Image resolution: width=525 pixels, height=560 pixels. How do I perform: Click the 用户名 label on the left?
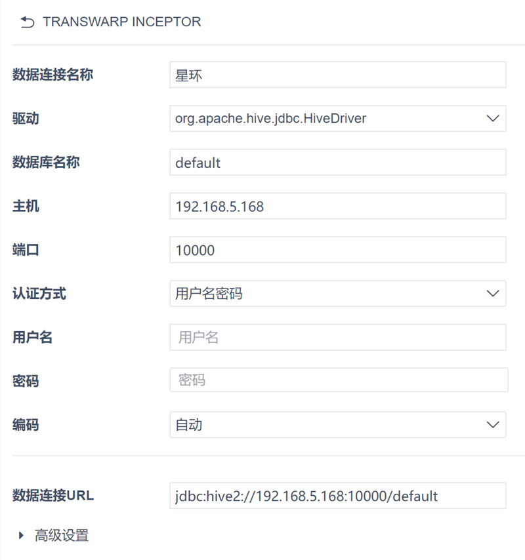33,337
